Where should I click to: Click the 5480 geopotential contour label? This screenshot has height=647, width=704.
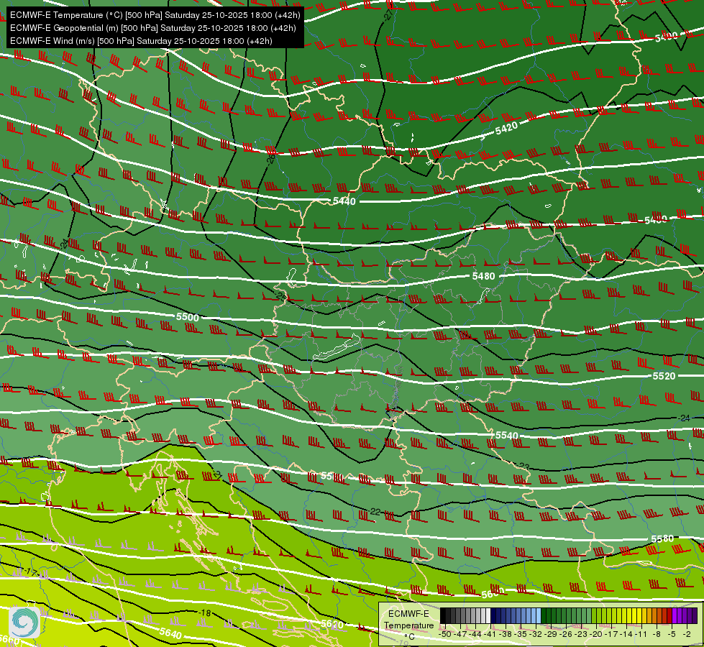point(483,276)
